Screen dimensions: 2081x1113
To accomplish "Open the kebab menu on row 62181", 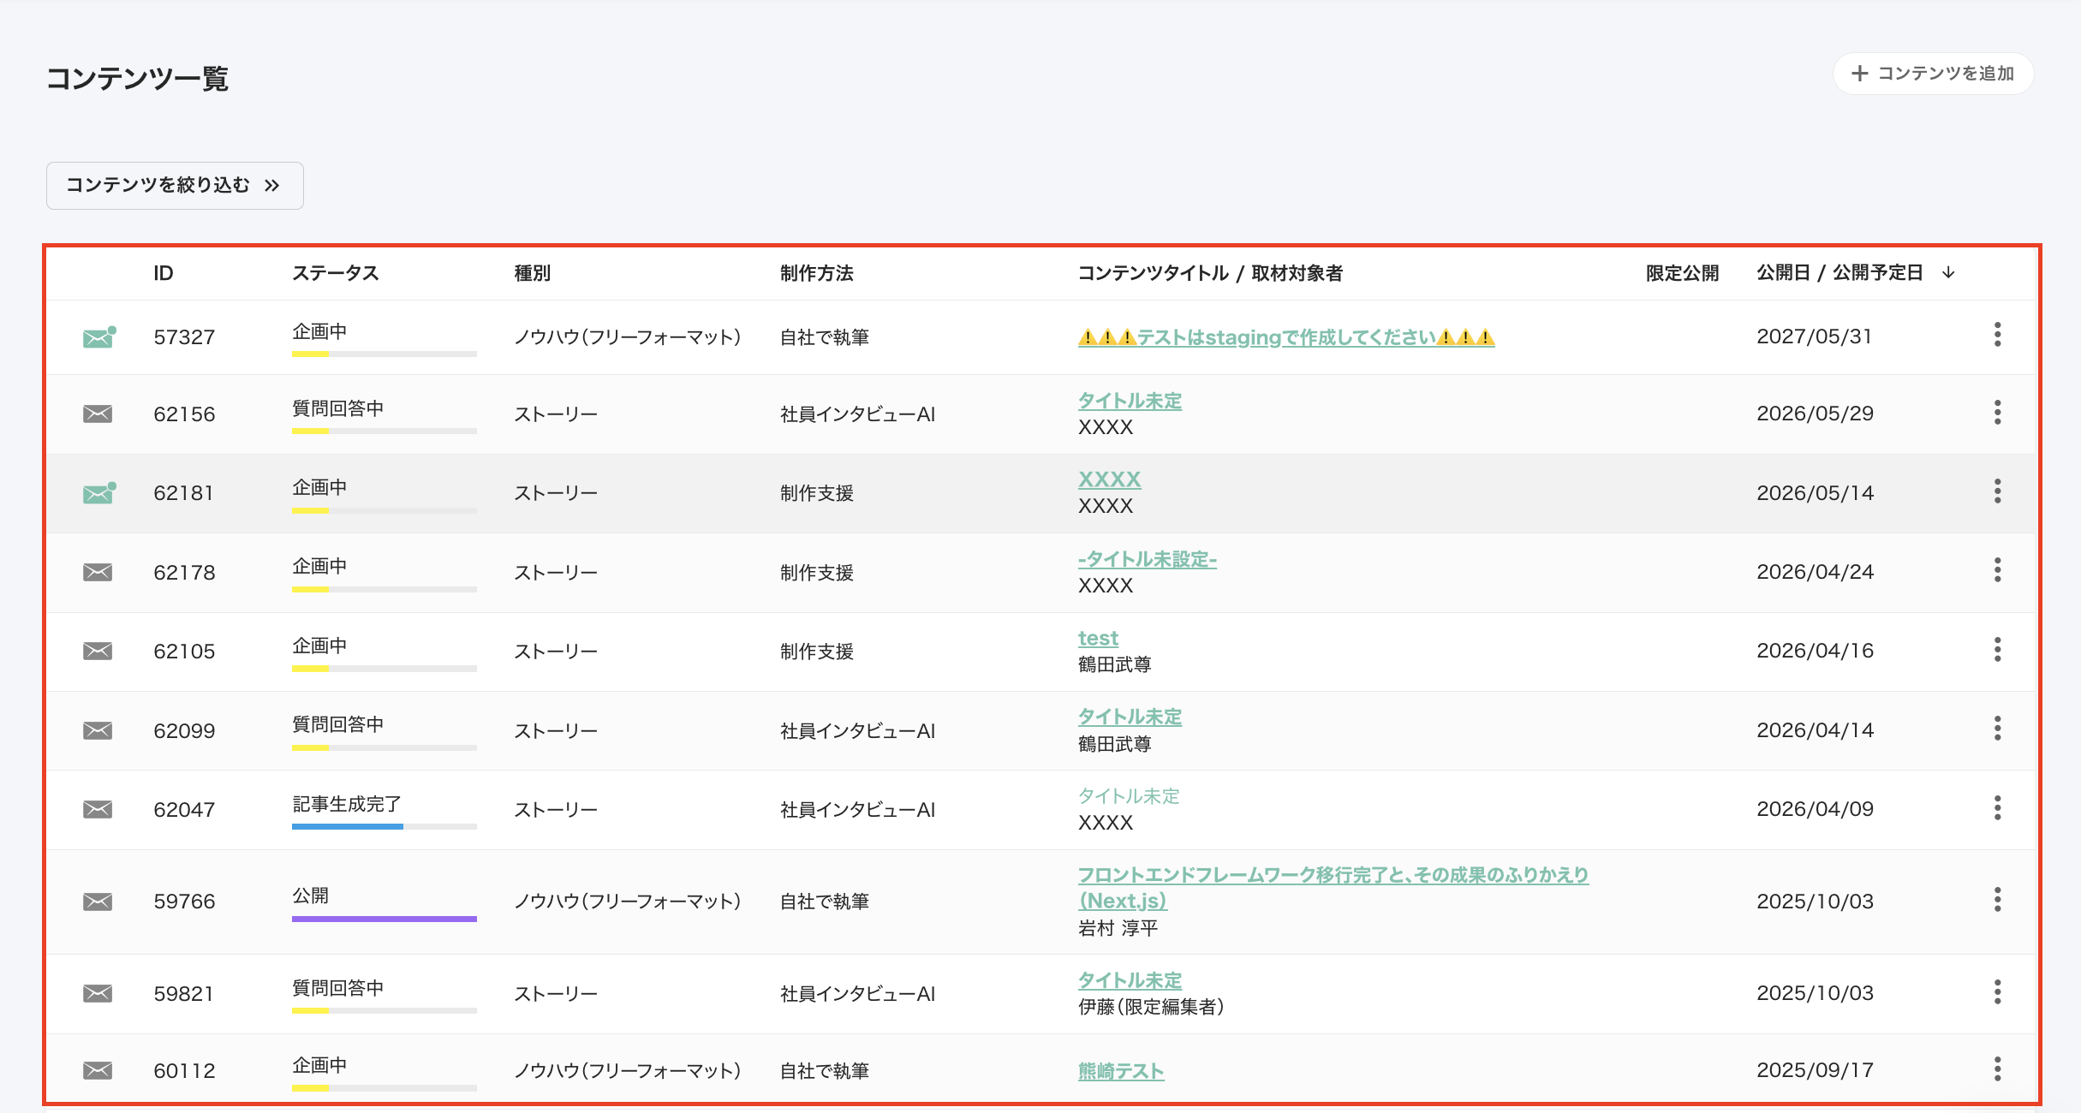I will coord(1997,491).
